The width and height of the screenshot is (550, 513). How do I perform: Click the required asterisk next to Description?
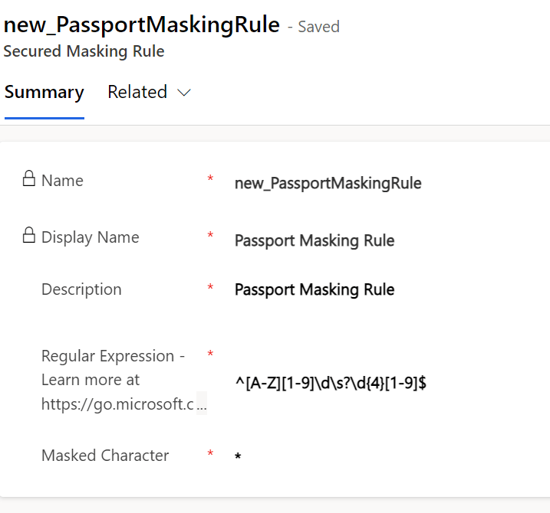coord(210,289)
